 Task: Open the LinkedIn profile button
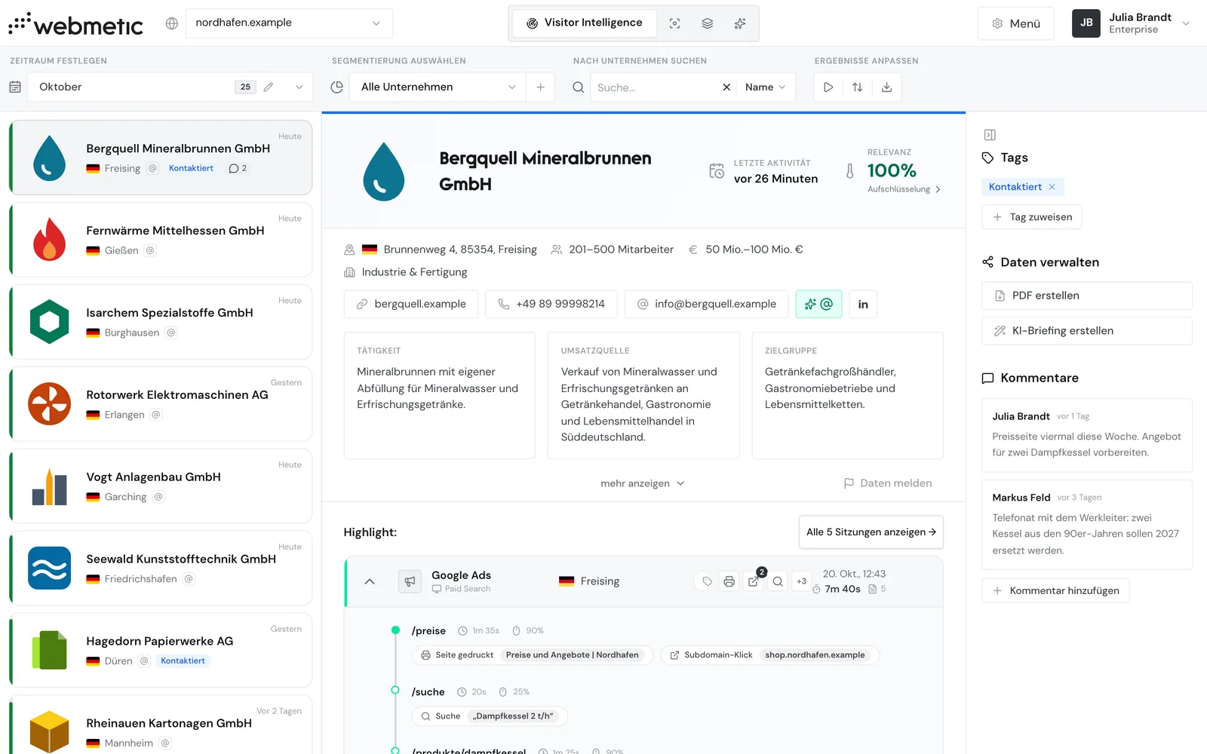point(863,304)
